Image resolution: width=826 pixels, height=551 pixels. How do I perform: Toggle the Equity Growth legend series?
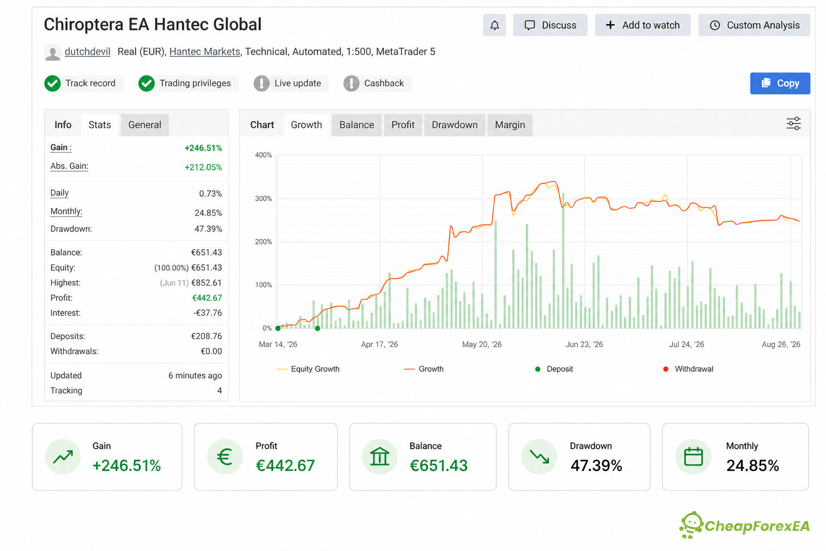pos(308,369)
